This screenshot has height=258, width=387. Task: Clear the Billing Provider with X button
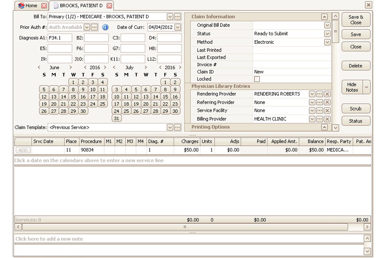click(x=327, y=119)
